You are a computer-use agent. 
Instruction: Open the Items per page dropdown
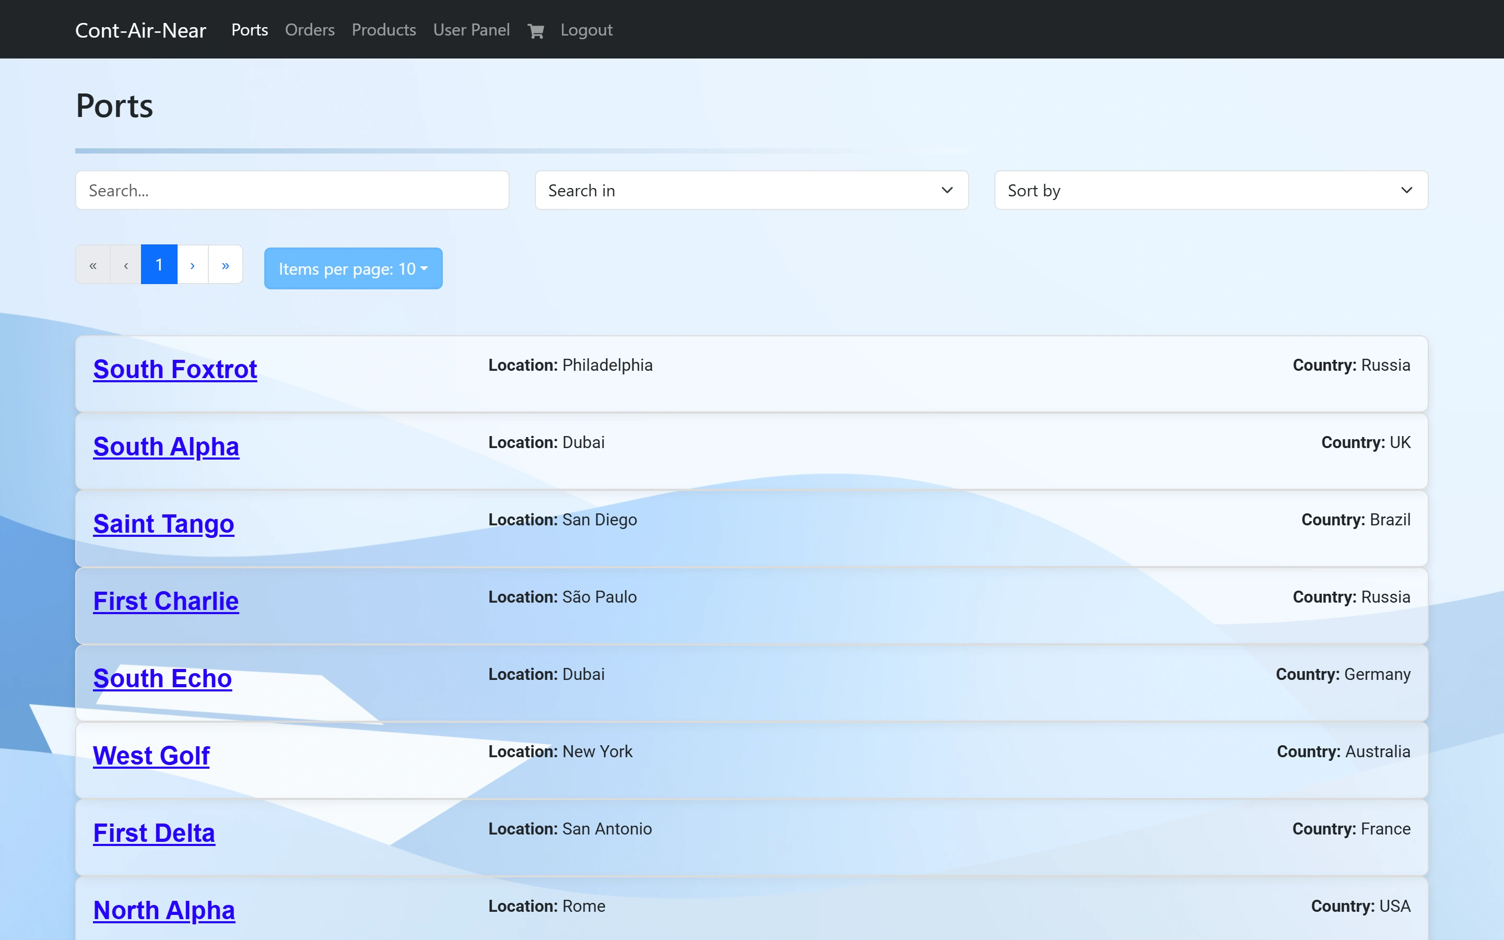click(x=353, y=268)
